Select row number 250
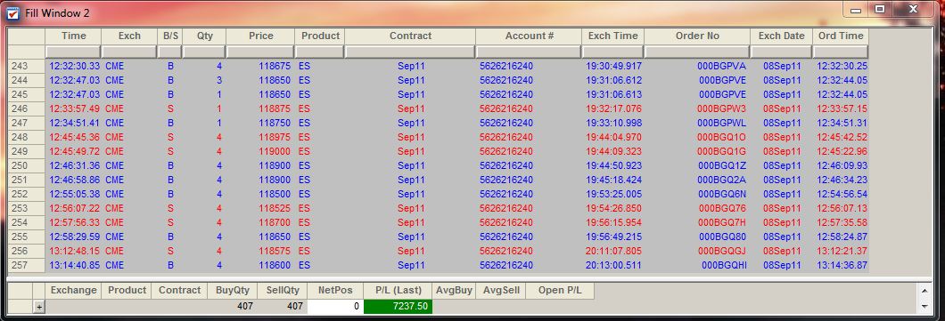Viewport: 945px width, 321px height. tap(26, 165)
